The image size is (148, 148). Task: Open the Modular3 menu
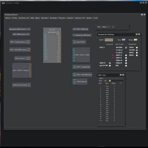coord(54,18)
